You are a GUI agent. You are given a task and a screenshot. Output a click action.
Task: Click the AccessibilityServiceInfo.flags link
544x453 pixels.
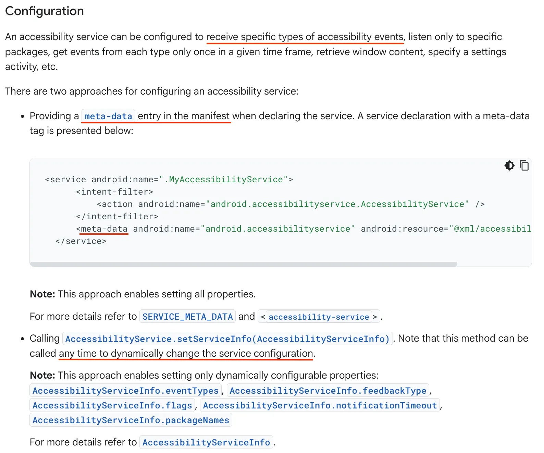112,405
